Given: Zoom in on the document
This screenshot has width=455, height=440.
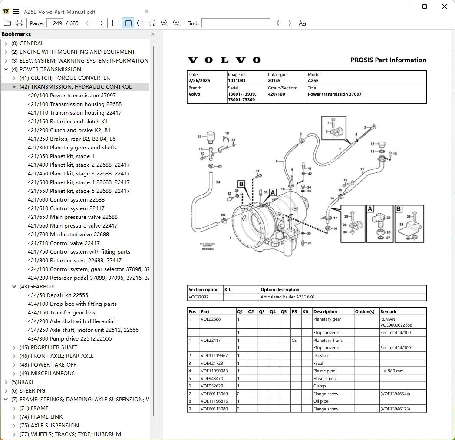Looking at the screenshot, I should pos(176,23).
